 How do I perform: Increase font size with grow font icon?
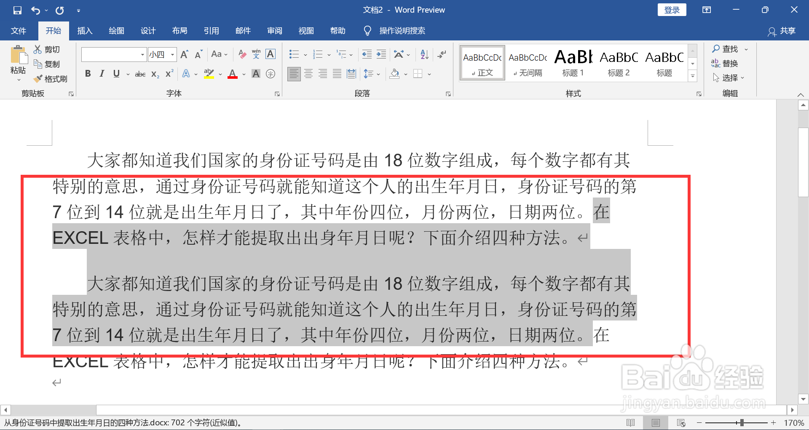point(185,54)
